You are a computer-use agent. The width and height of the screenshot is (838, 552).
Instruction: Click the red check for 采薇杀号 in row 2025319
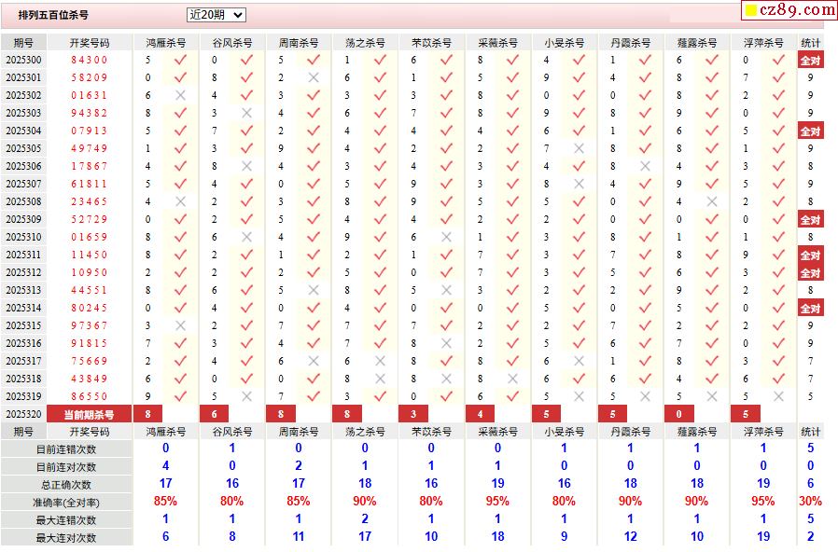[512, 396]
